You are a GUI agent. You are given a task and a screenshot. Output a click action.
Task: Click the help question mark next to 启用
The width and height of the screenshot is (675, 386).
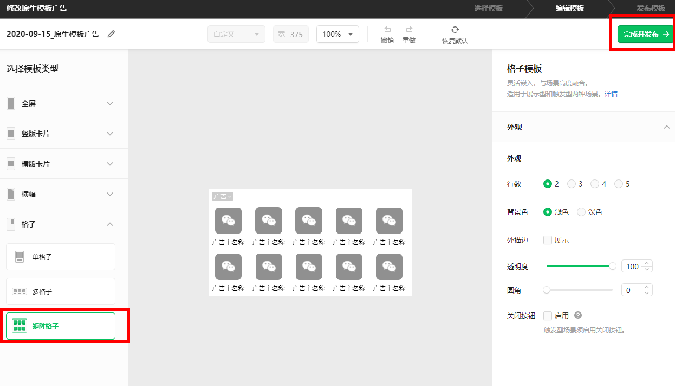tap(578, 315)
